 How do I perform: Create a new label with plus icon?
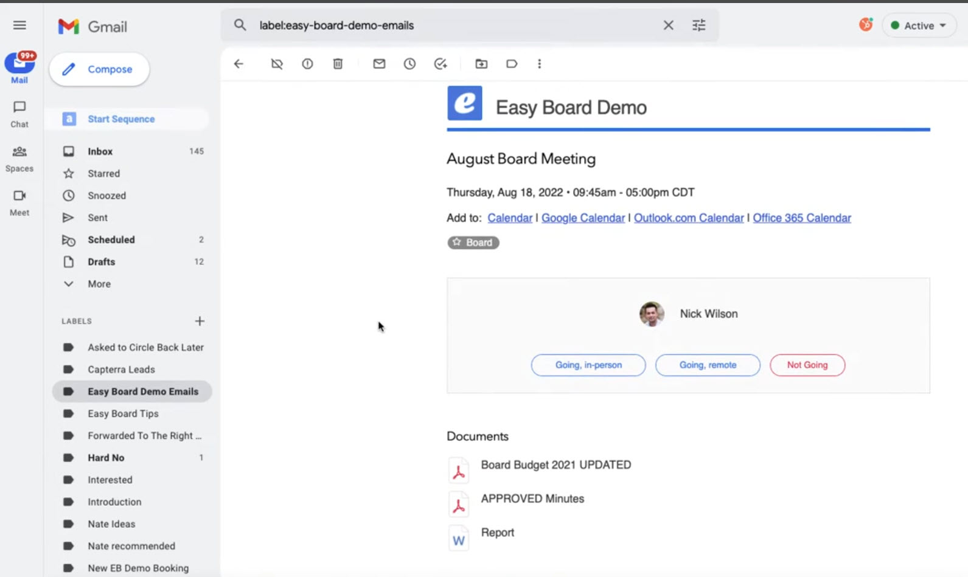200,321
